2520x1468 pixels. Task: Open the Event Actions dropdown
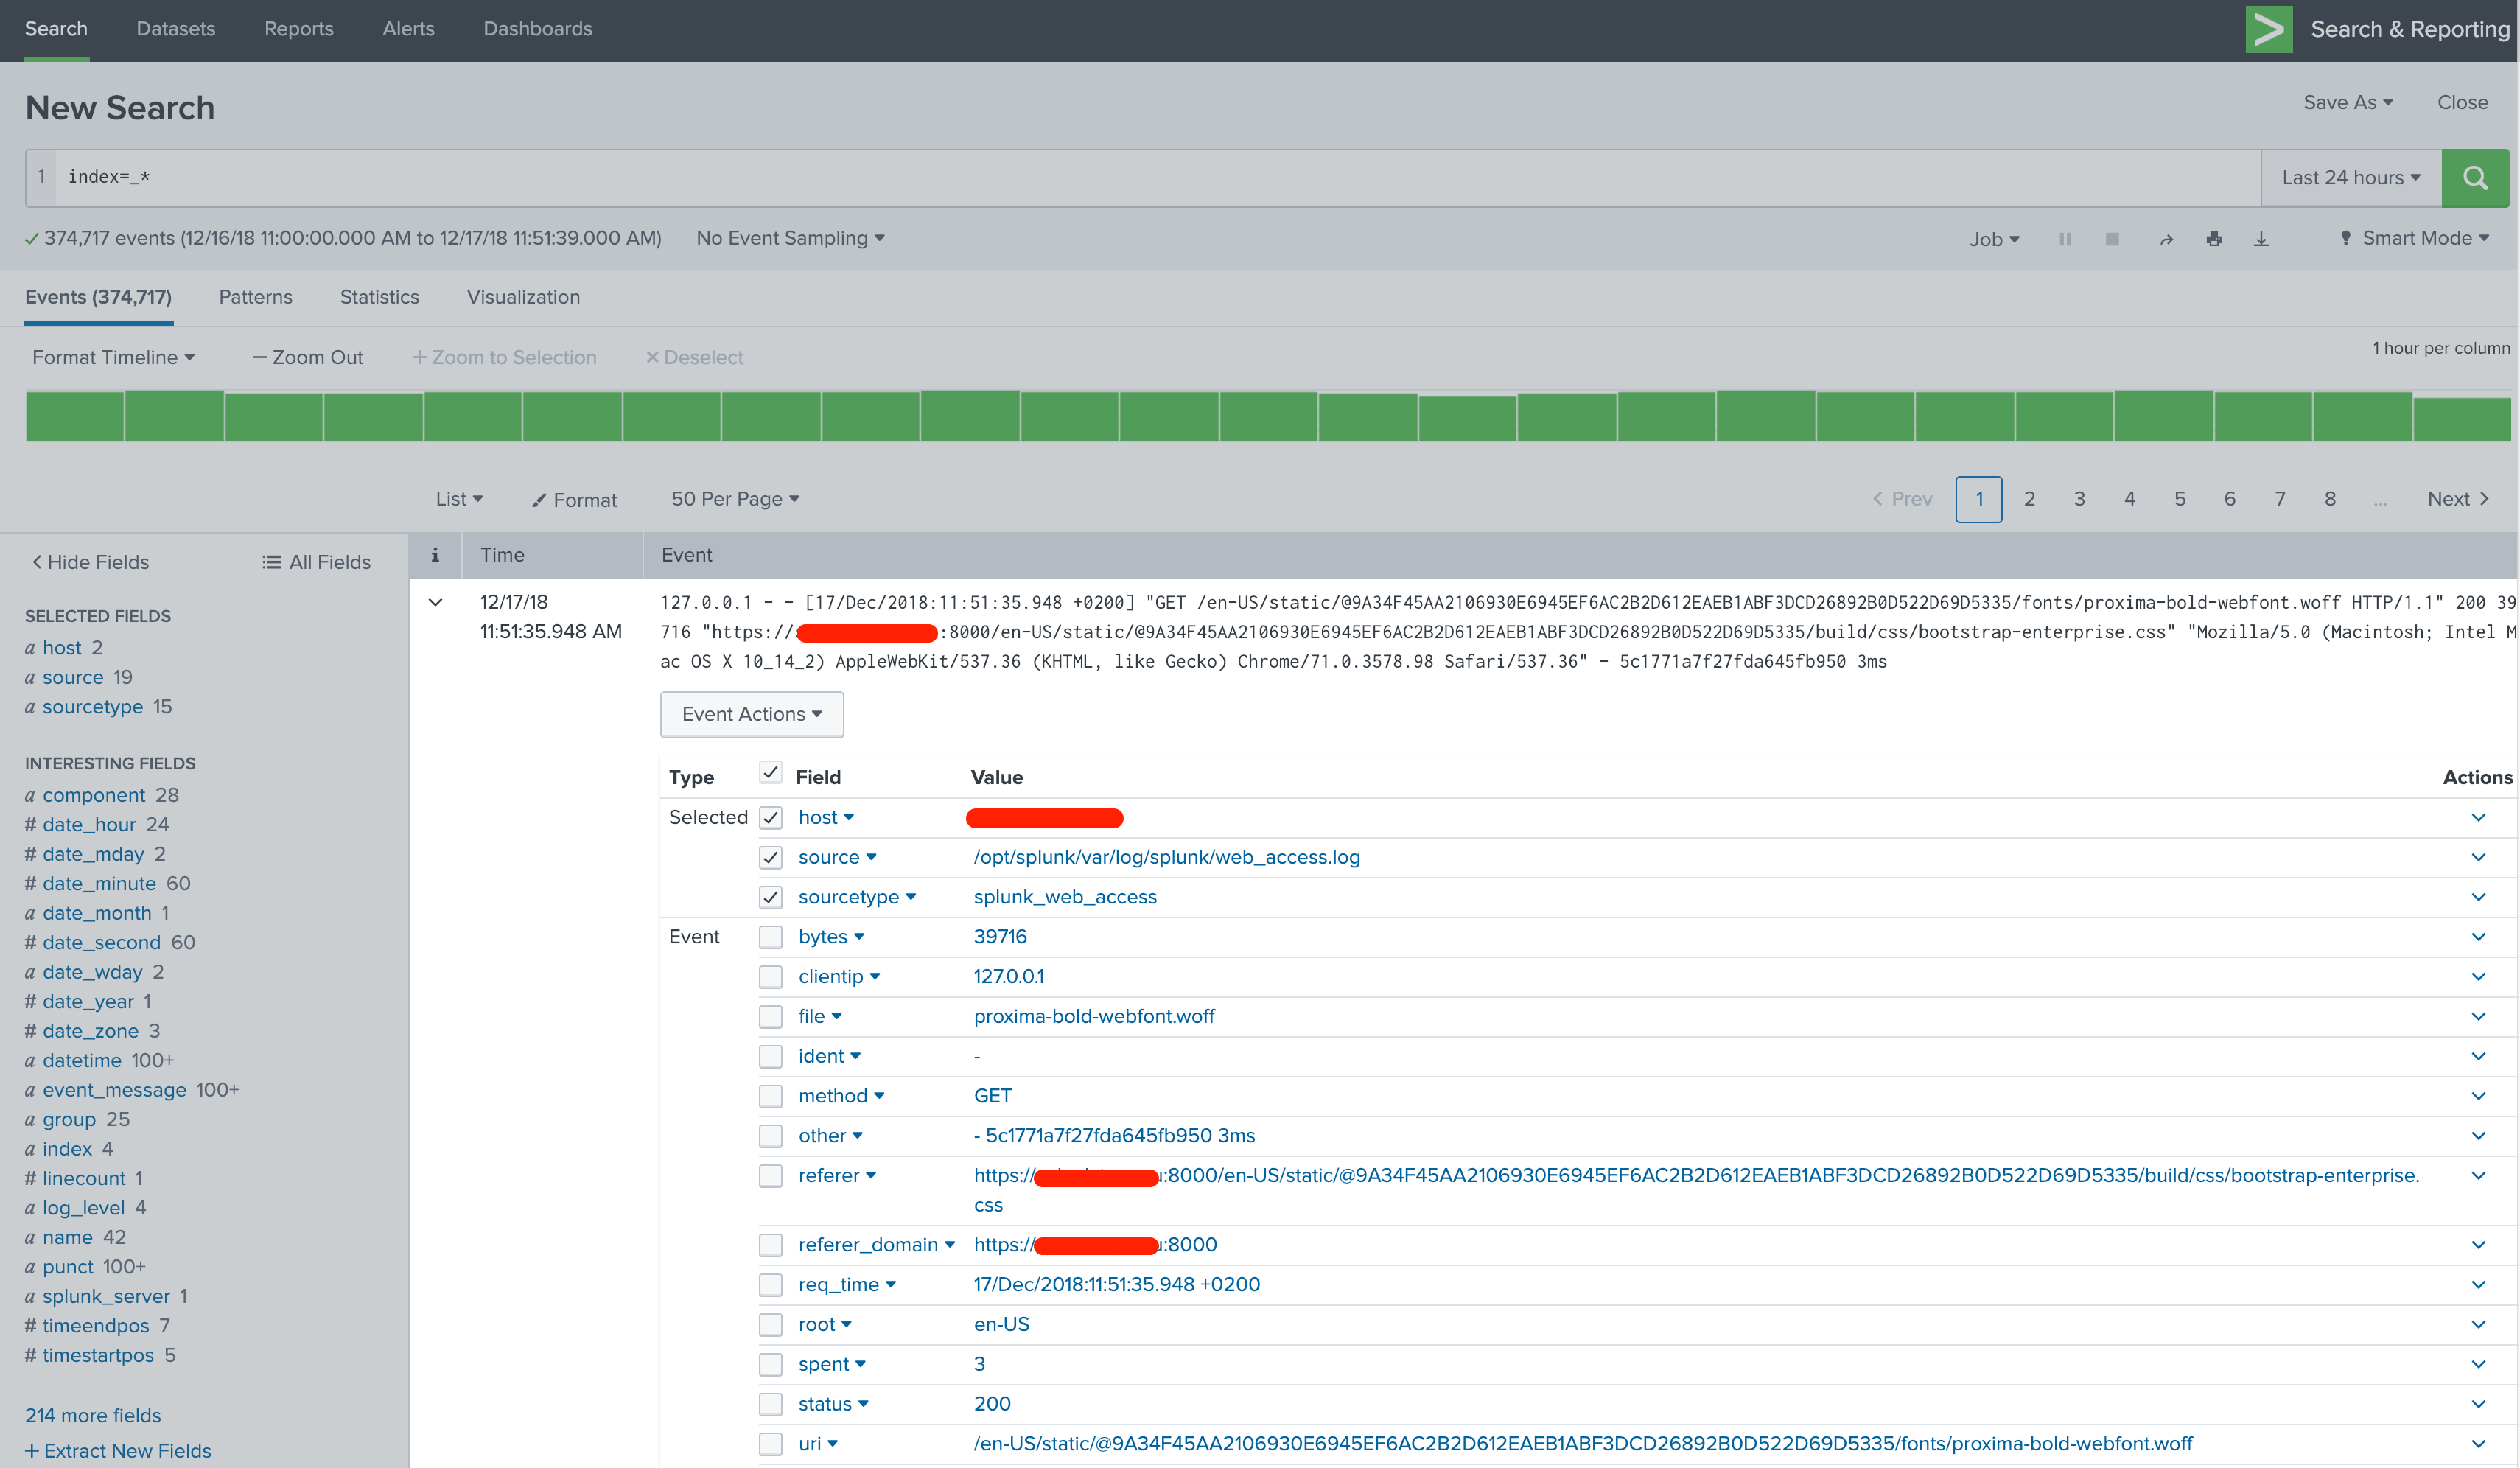coord(752,714)
